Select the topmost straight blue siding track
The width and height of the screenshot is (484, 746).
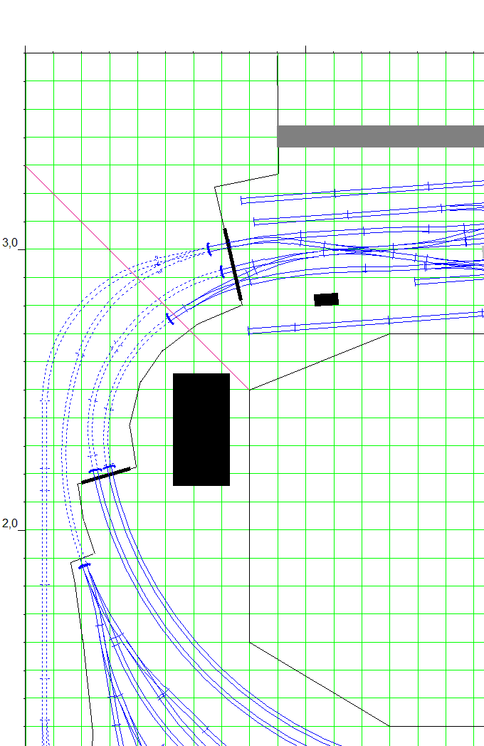356,191
